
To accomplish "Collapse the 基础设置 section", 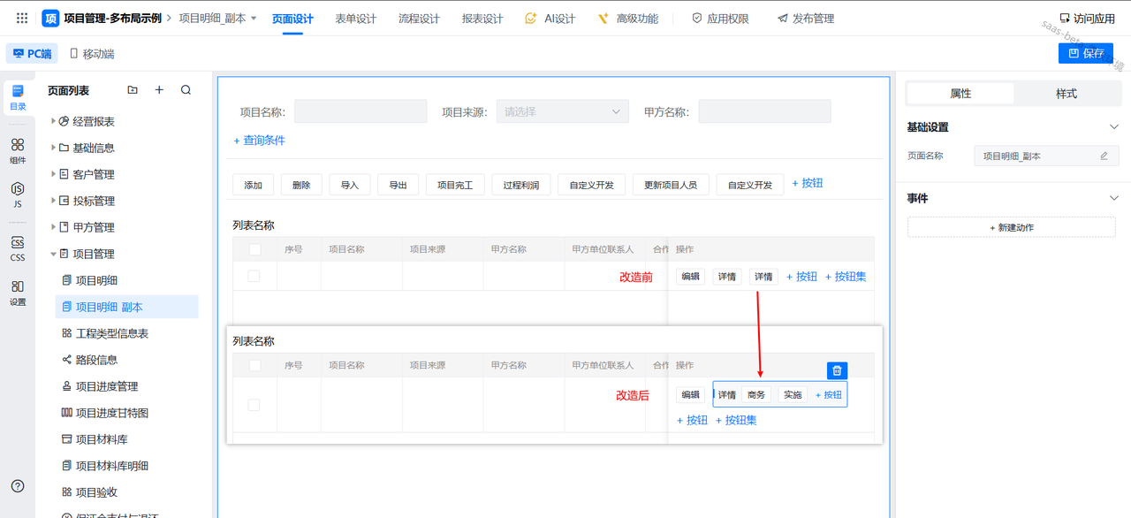I will click(x=1113, y=127).
